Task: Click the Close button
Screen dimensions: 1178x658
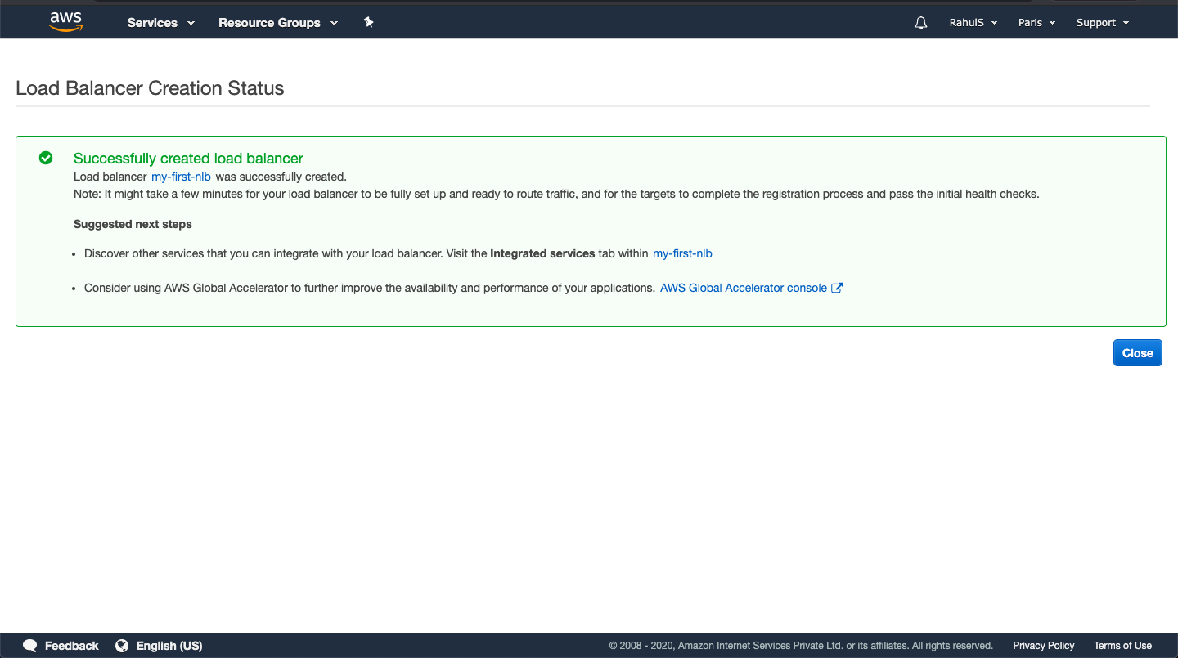Action: (1137, 352)
